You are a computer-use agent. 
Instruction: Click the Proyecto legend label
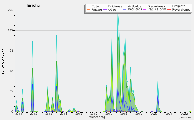click(179, 6)
